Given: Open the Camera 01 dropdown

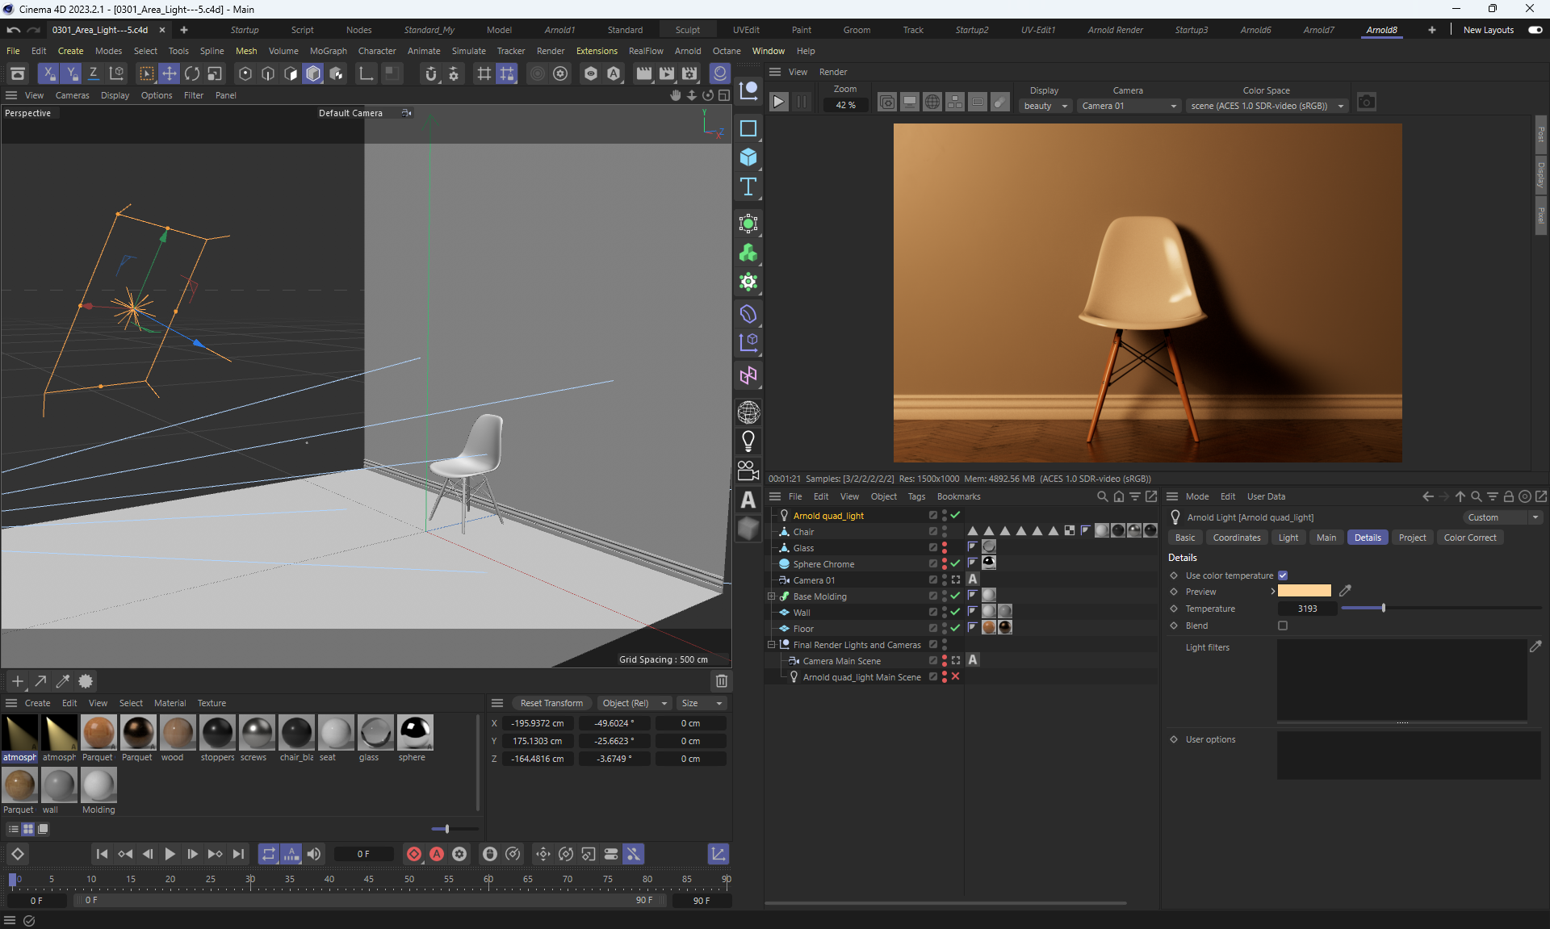Looking at the screenshot, I should [x=1129, y=106].
